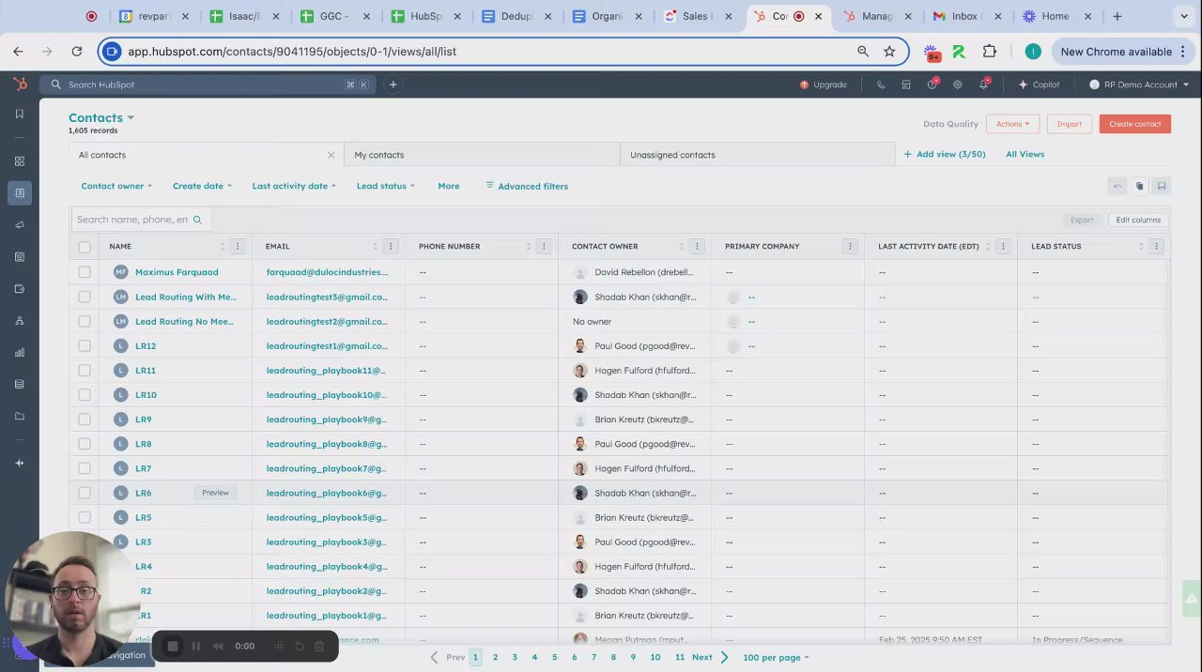Open the Notifications bell icon
This screenshot has height=672, width=1202.
983,84
